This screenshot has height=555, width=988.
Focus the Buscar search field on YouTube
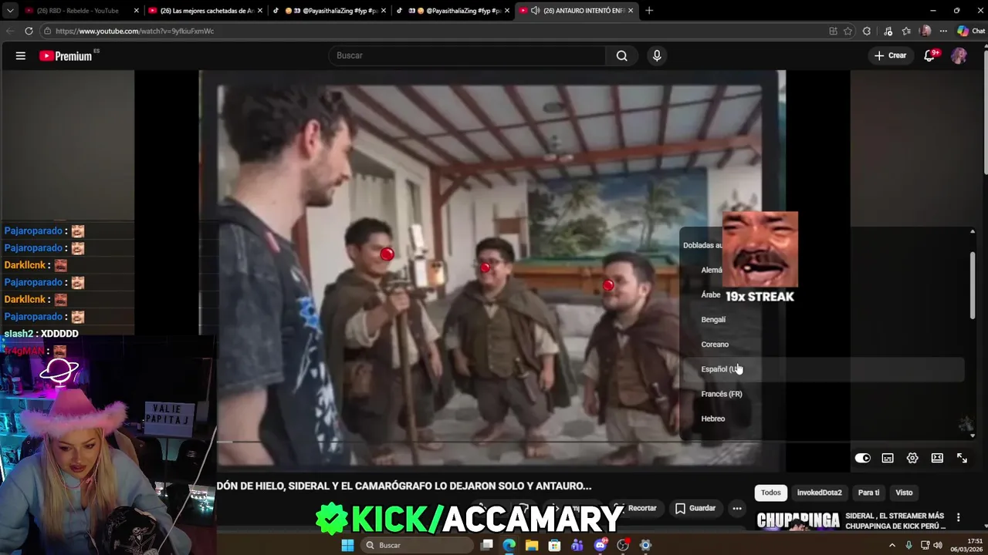click(468, 55)
